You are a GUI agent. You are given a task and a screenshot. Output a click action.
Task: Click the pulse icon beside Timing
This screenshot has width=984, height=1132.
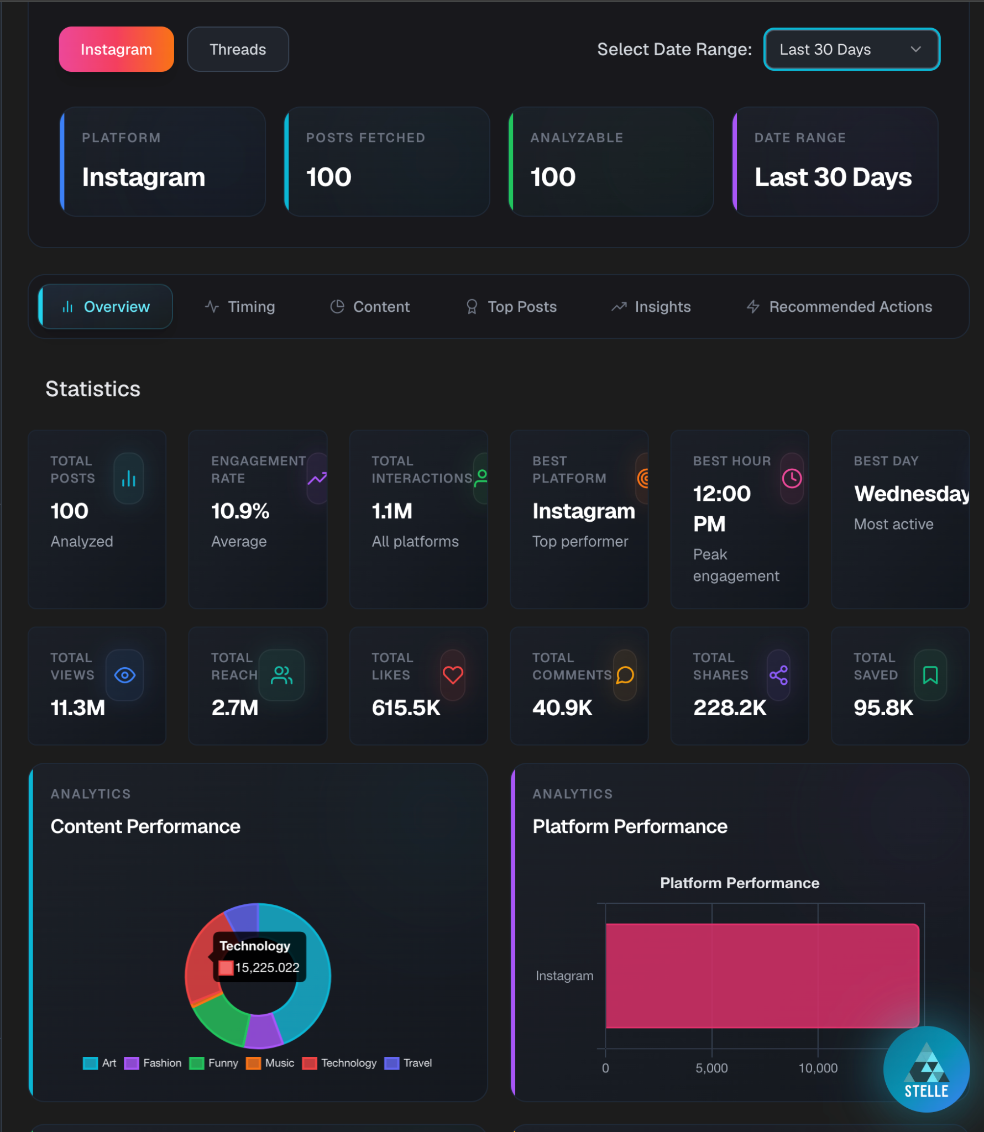(x=212, y=307)
